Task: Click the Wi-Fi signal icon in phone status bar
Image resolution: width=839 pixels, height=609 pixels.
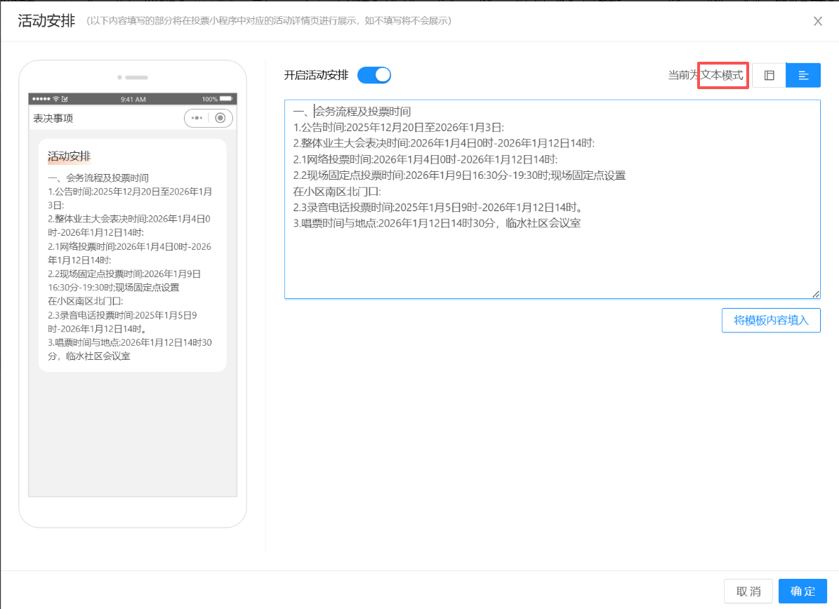Action: click(55, 99)
